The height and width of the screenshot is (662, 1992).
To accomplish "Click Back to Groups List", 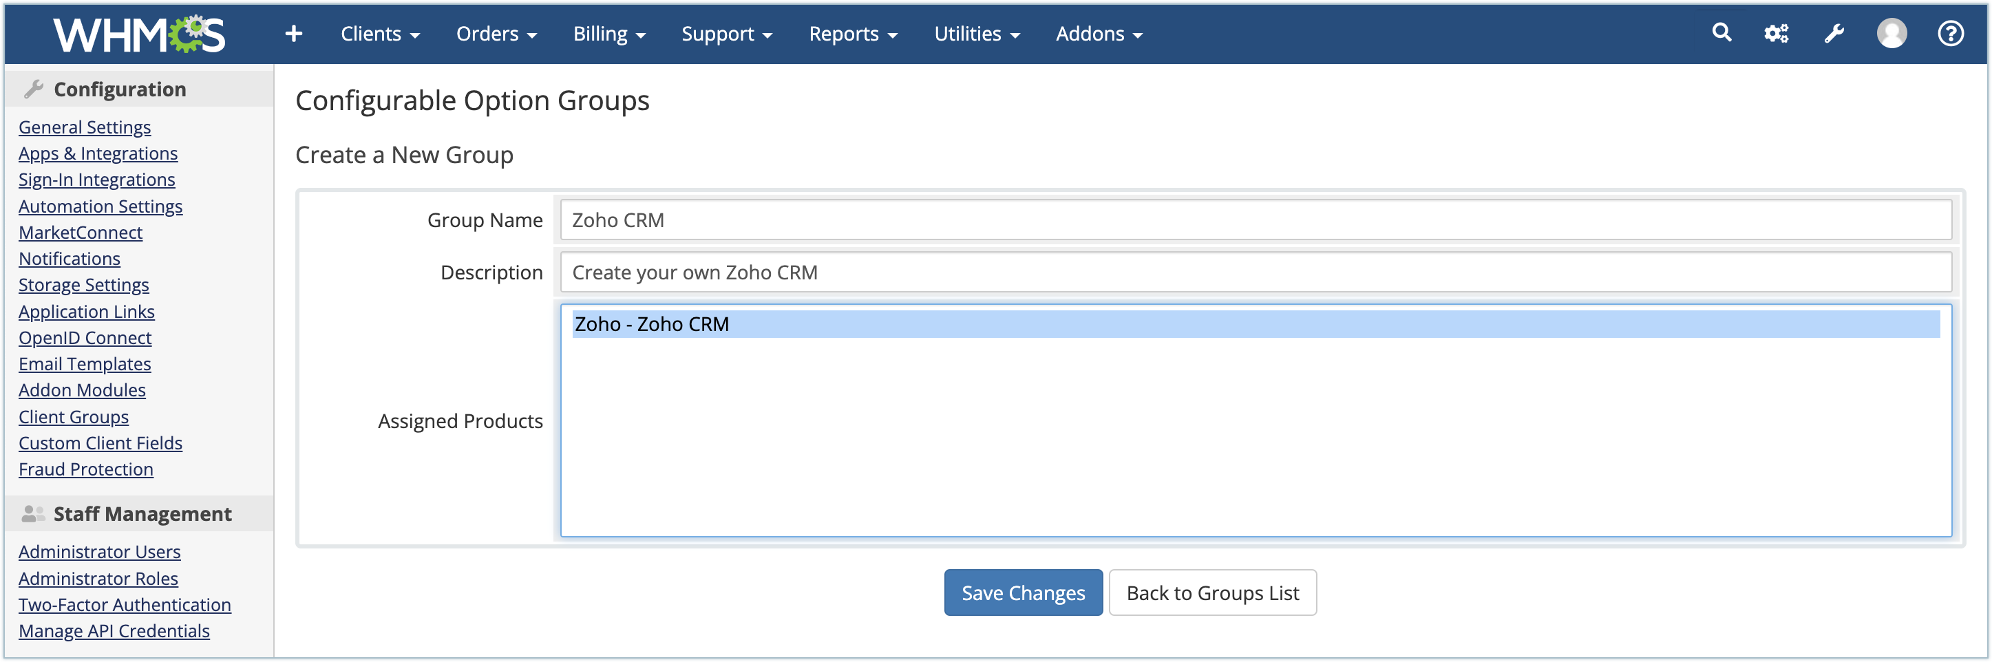I will (x=1211, y=592).
